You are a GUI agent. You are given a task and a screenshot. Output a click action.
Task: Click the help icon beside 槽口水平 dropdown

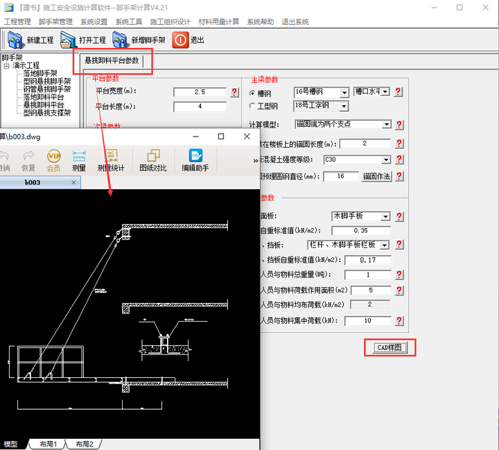point(398,92)
